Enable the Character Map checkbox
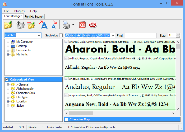Screen dimensions: 185x132 [66, 119]
